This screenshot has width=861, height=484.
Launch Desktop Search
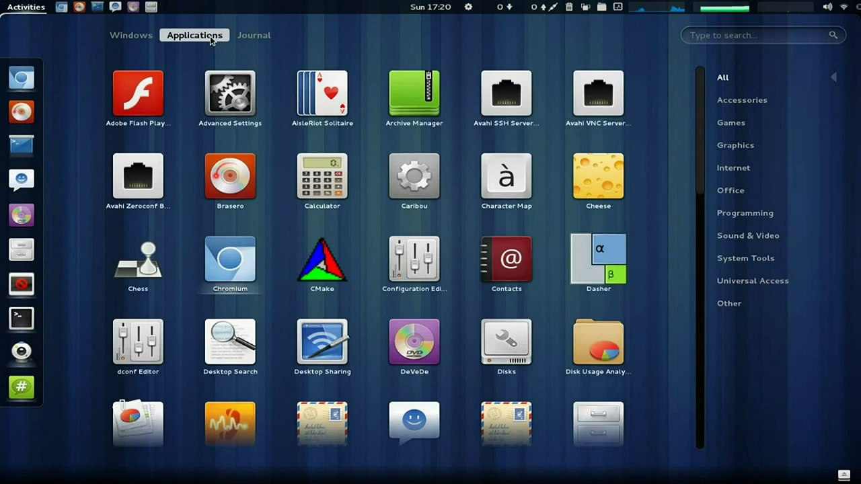pyautogui.click(x=230, y=347)
